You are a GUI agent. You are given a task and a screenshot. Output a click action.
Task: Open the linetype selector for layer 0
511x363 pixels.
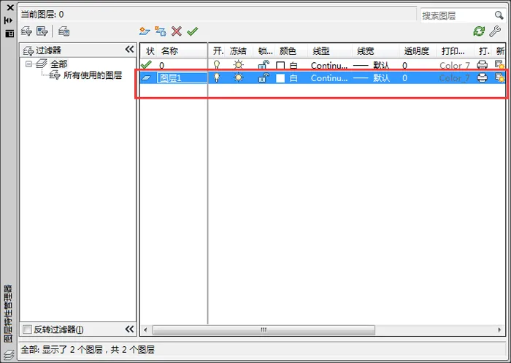pyautogui.click(x=329, y=65)
